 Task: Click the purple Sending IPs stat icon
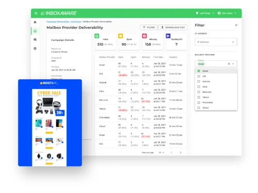(x=168, y=36)
